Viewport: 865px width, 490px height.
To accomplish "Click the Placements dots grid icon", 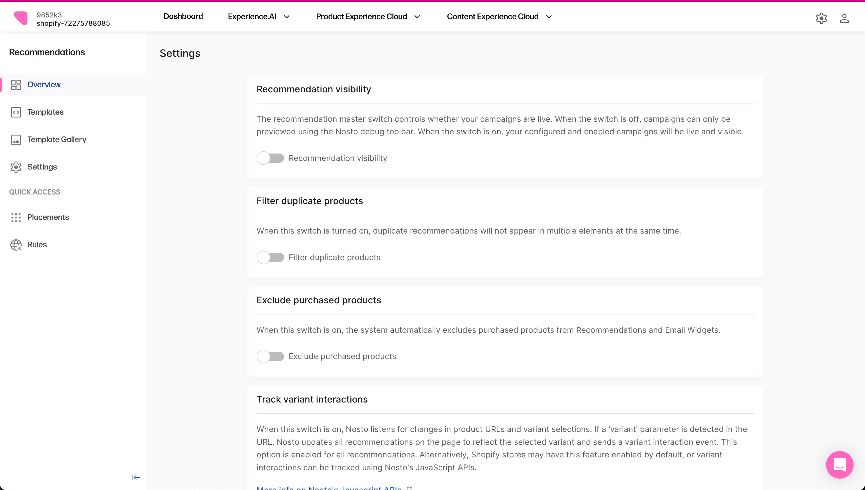I will (16, 217).
